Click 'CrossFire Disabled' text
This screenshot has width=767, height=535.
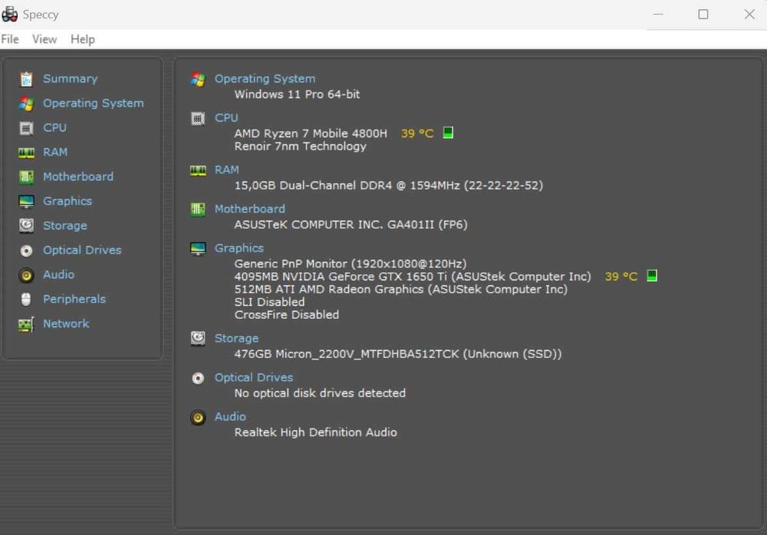click(287, 314)
